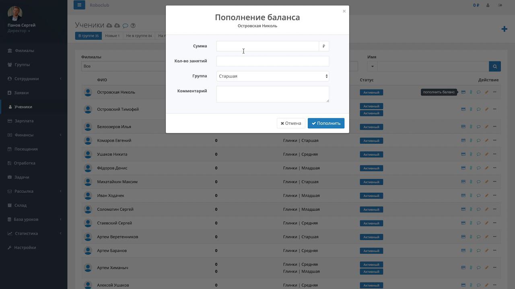Click the download cloud icon beside Ученики
515x289 pixels.
coord(117,26)
